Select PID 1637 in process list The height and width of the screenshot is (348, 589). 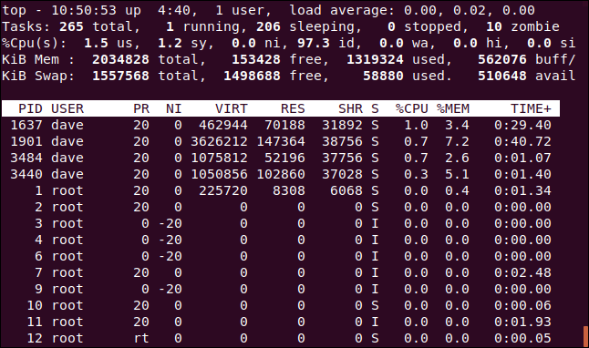click(26, 125)
